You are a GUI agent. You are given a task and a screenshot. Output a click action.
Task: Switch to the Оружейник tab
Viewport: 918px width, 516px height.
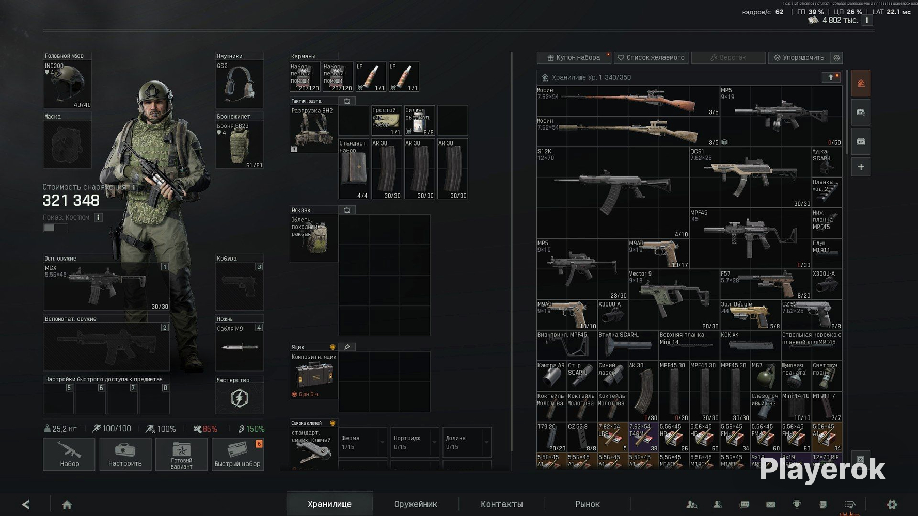(416, 504)
